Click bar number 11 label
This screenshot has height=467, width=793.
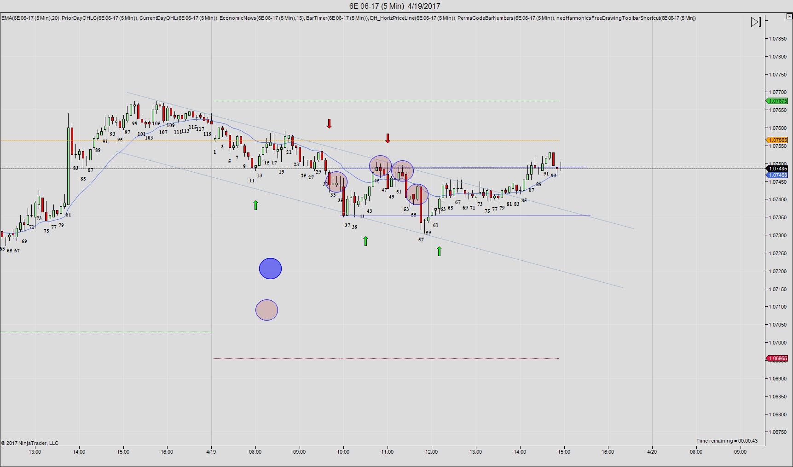tap(252, 181)
